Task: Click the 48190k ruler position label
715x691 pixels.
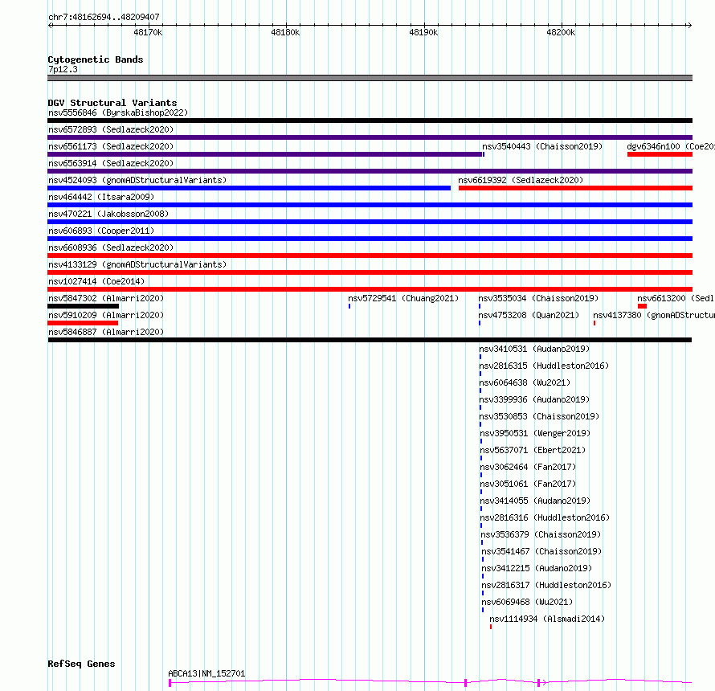Action: [423, 33]
